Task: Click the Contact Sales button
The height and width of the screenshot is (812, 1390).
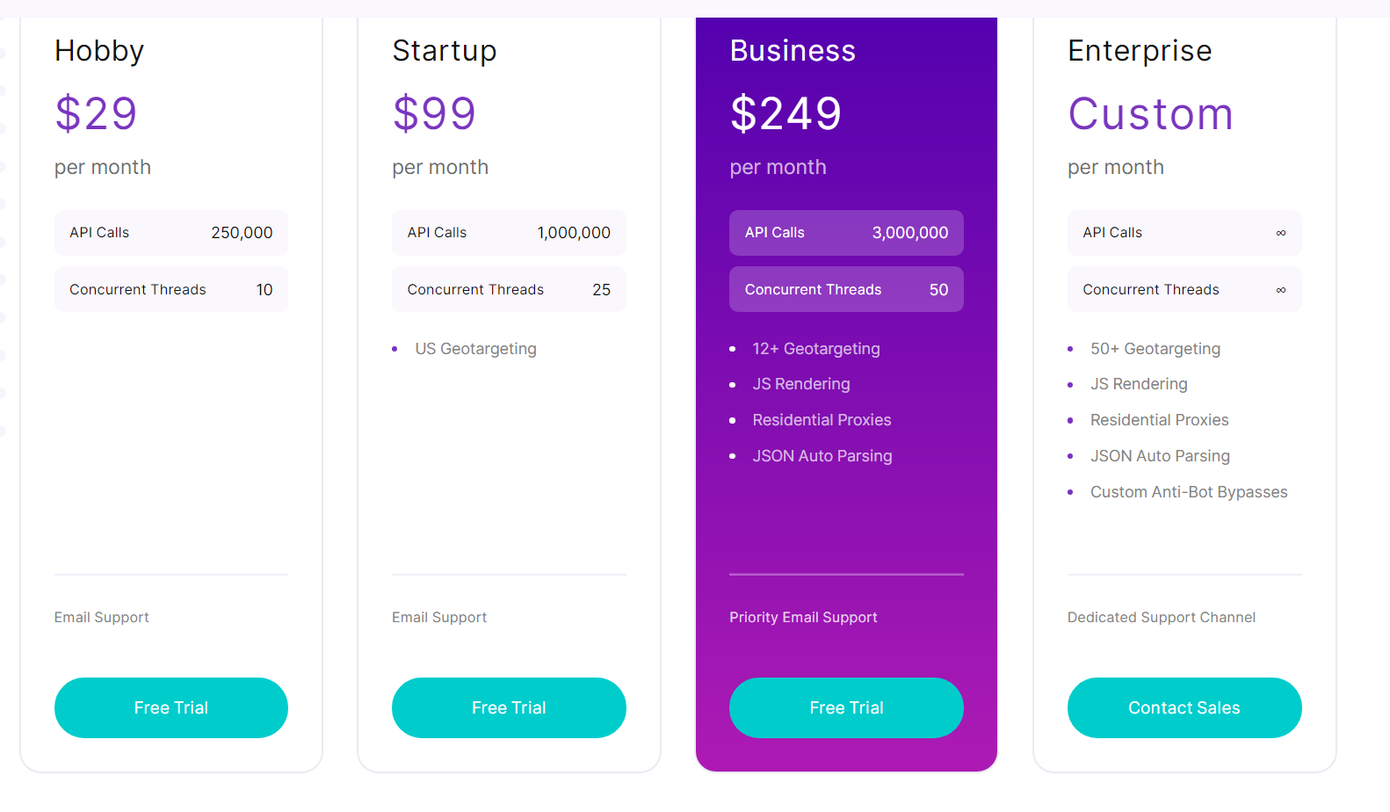Action: tap(1184, 707)
